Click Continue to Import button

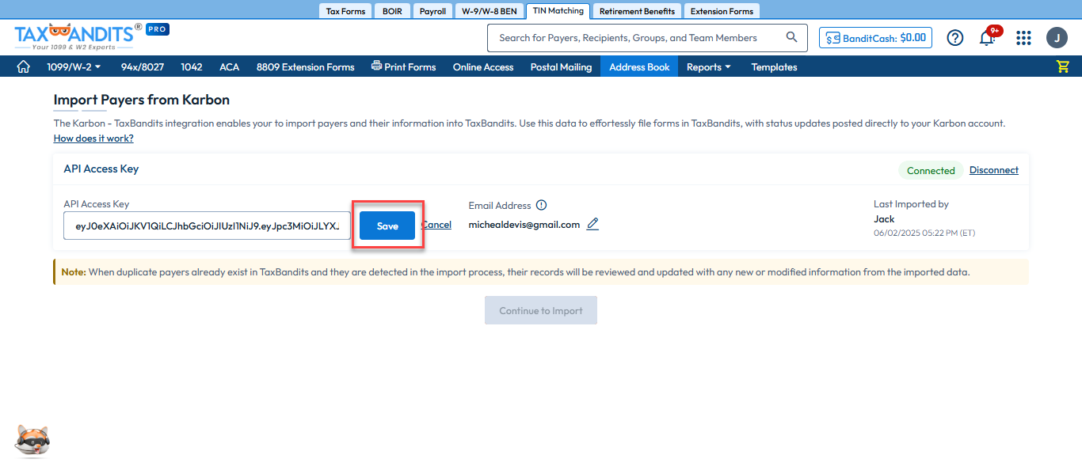click(x=541, y=310)
